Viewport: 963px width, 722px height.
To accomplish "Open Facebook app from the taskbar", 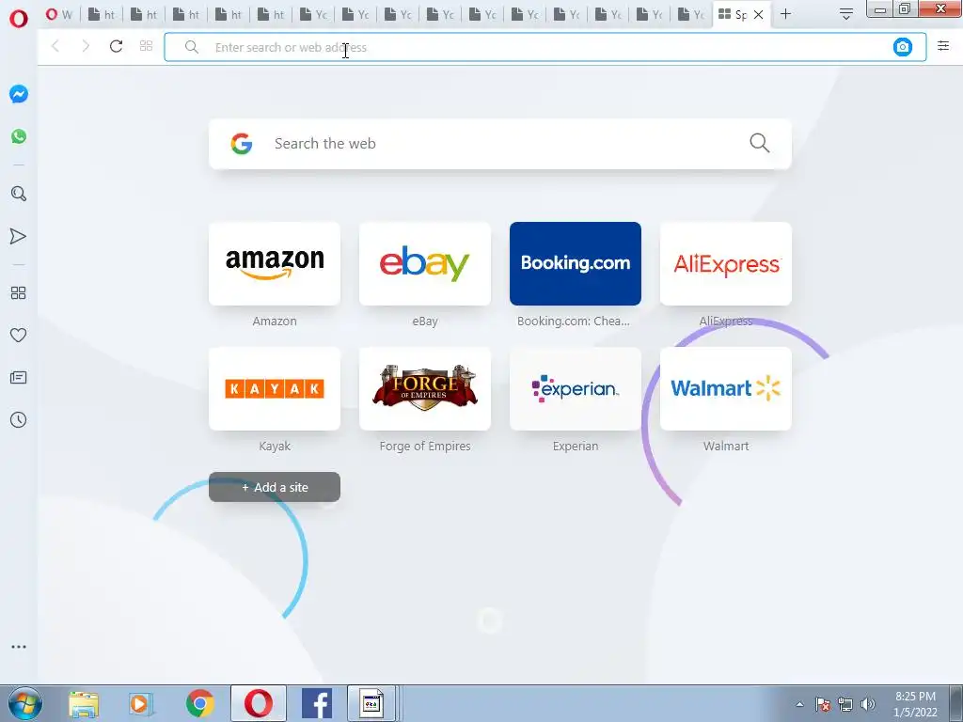I will tap(317, 703).
